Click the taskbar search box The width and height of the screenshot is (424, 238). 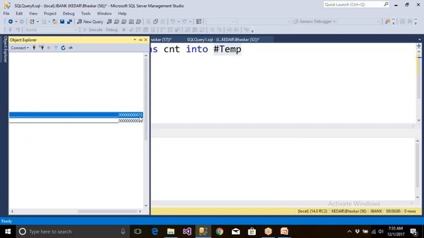tap(73, 231)
